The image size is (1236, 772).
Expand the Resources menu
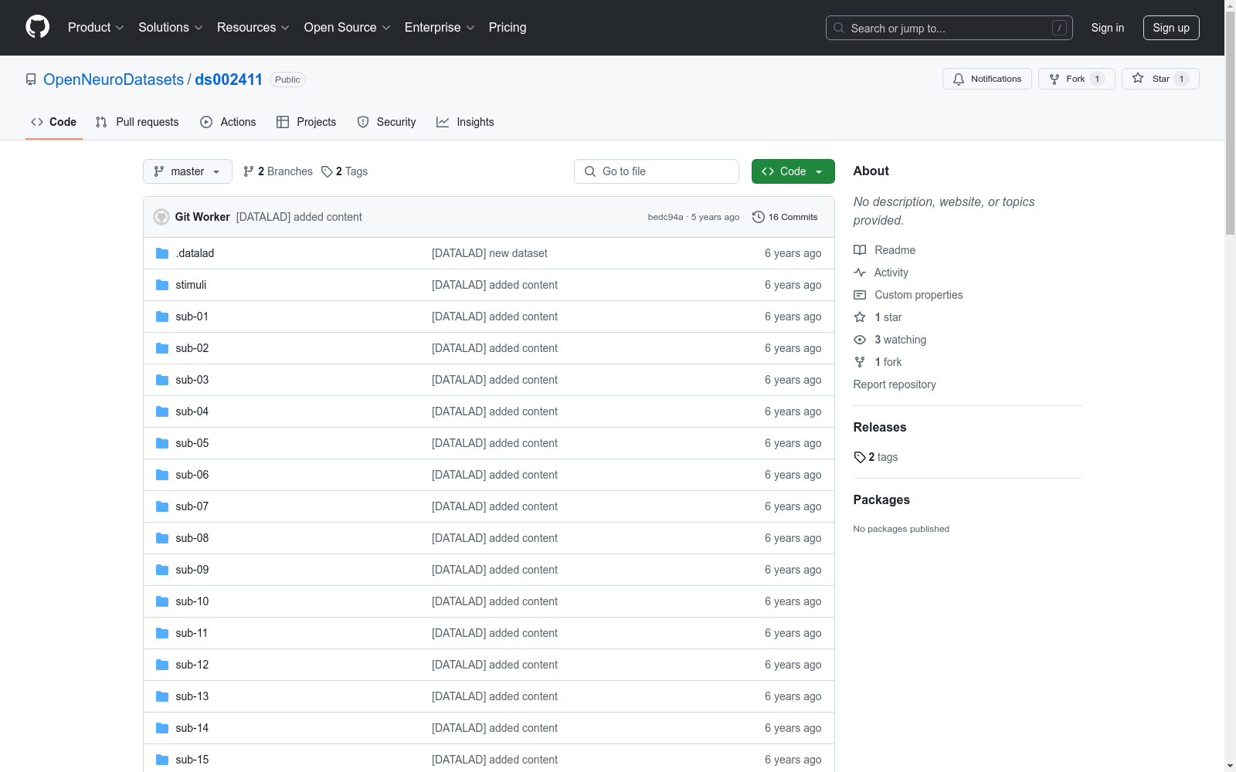pos(253,27)
